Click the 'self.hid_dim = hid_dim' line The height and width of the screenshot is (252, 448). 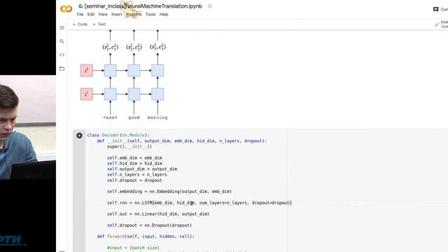pyautogui.click(x=134, y=163)
